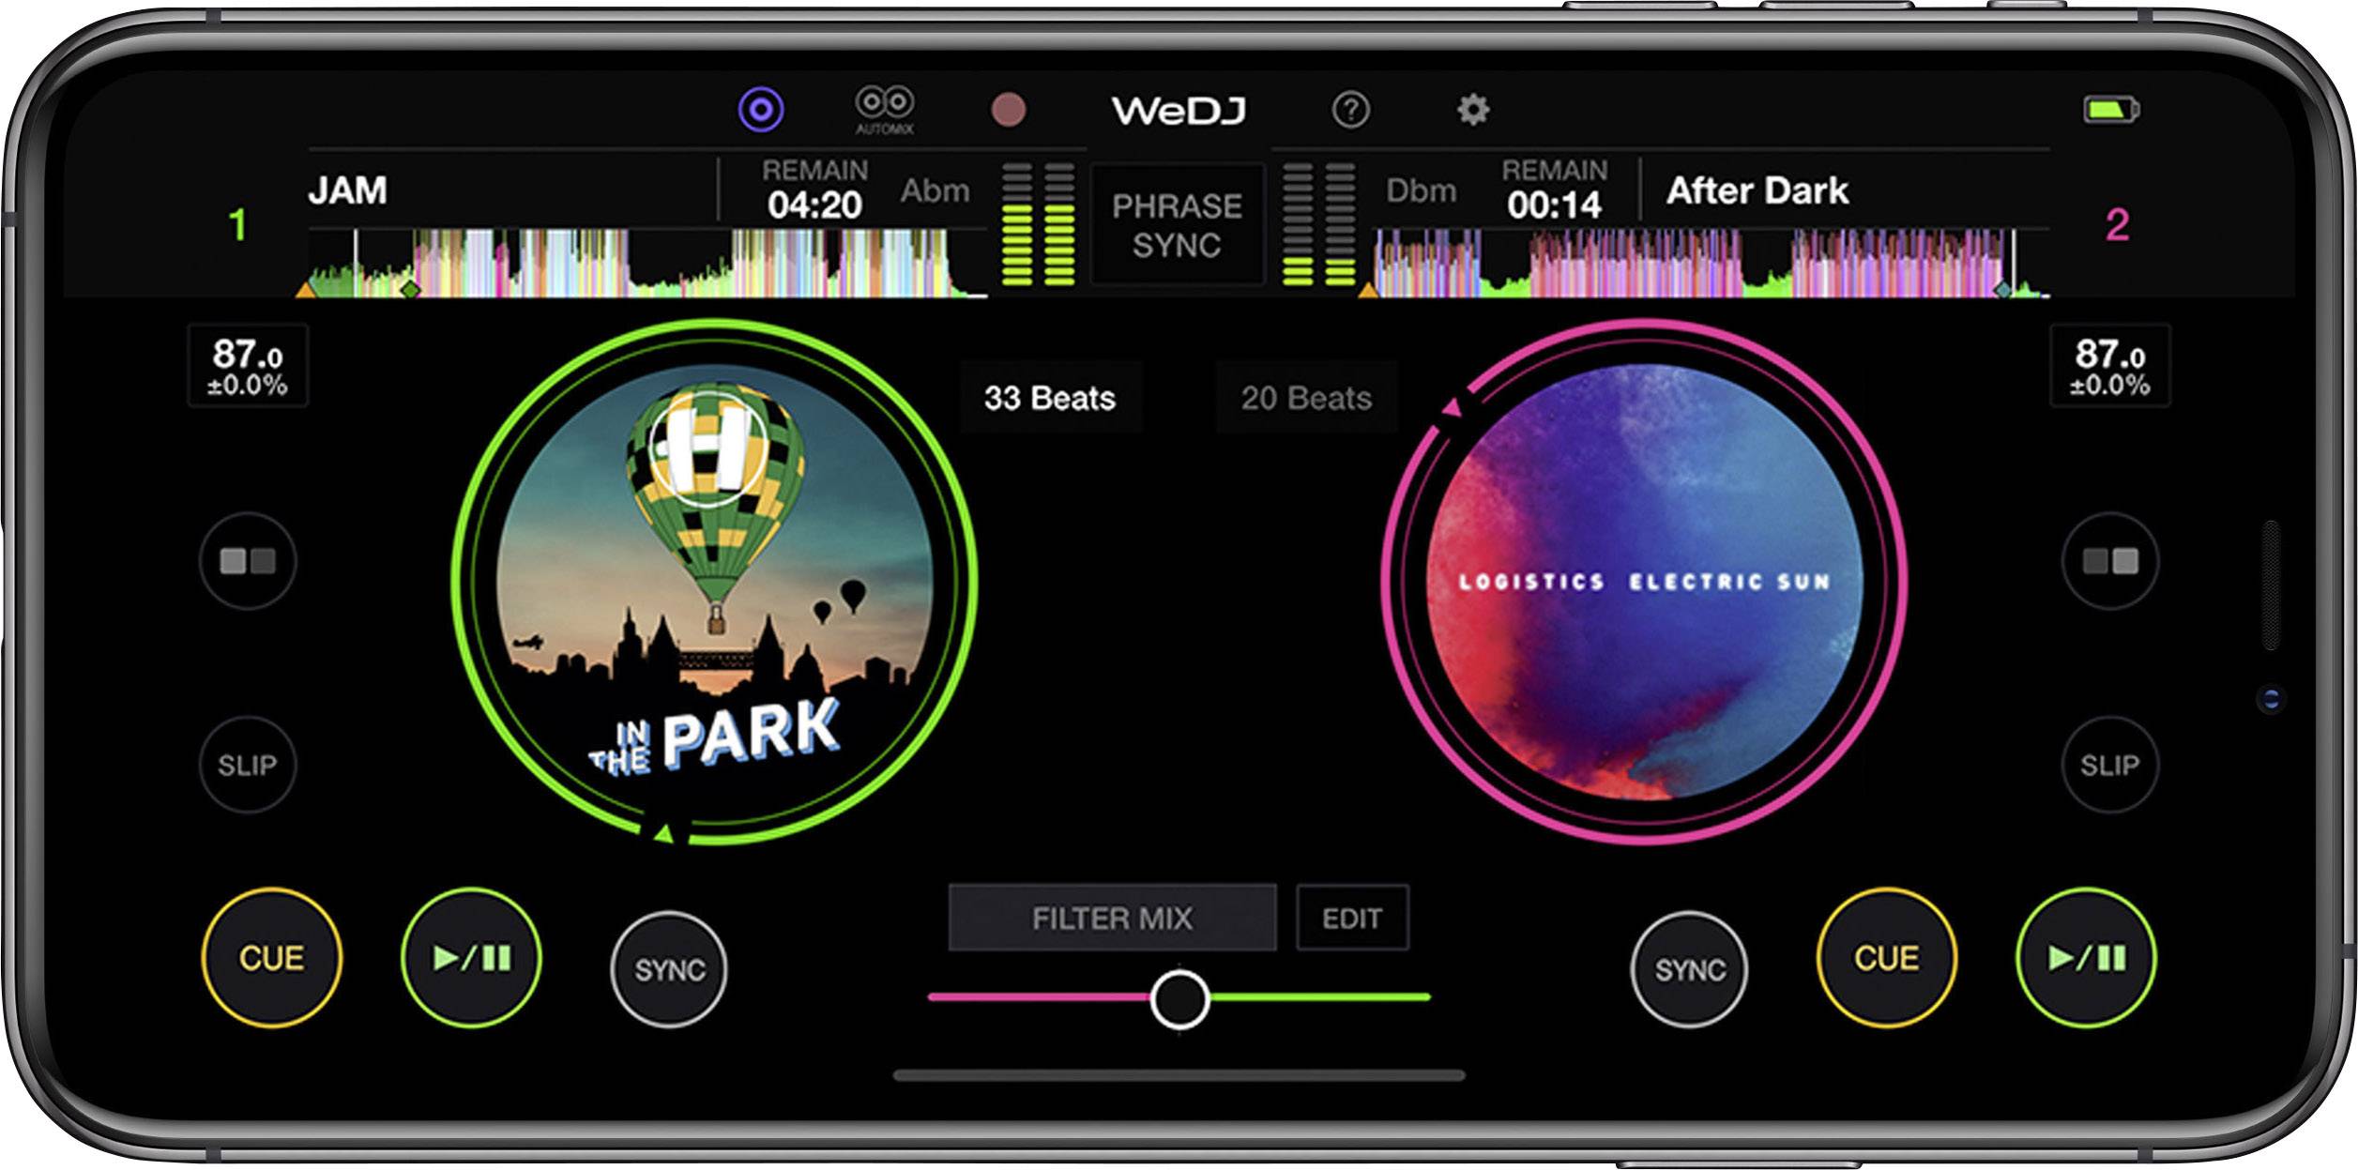Open the help menu

click(x=1349, y=109)
